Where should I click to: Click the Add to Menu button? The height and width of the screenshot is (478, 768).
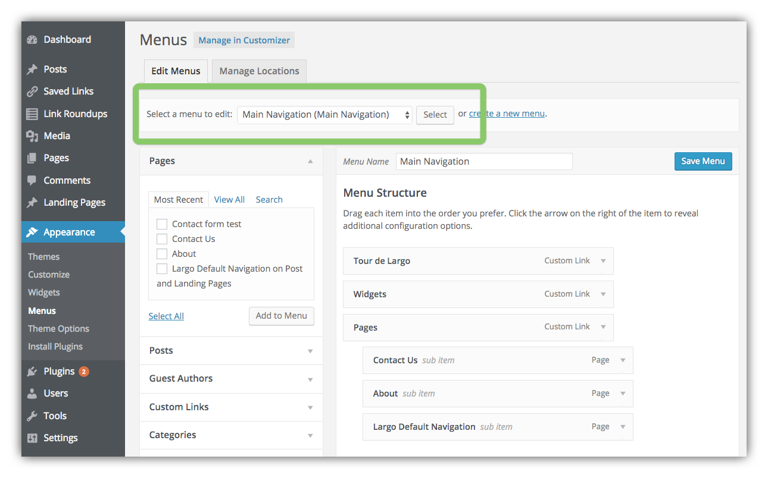point(282,316)
